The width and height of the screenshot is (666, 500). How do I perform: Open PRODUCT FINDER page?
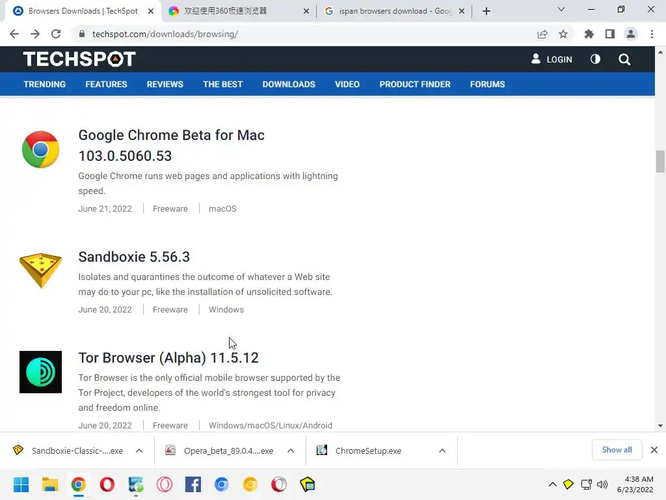point(414,84)
